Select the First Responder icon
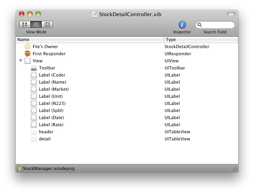254x194 pixels. coord(28,54)
